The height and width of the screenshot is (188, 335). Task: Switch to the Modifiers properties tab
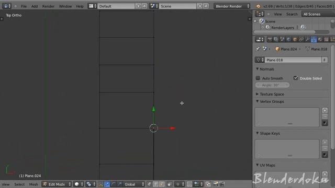point(307,40)
